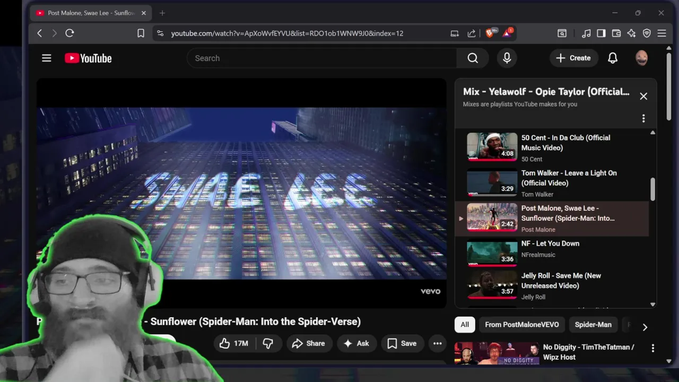Share this page from address bar
This screenshot has width=679, height=382.
(472, 33)
